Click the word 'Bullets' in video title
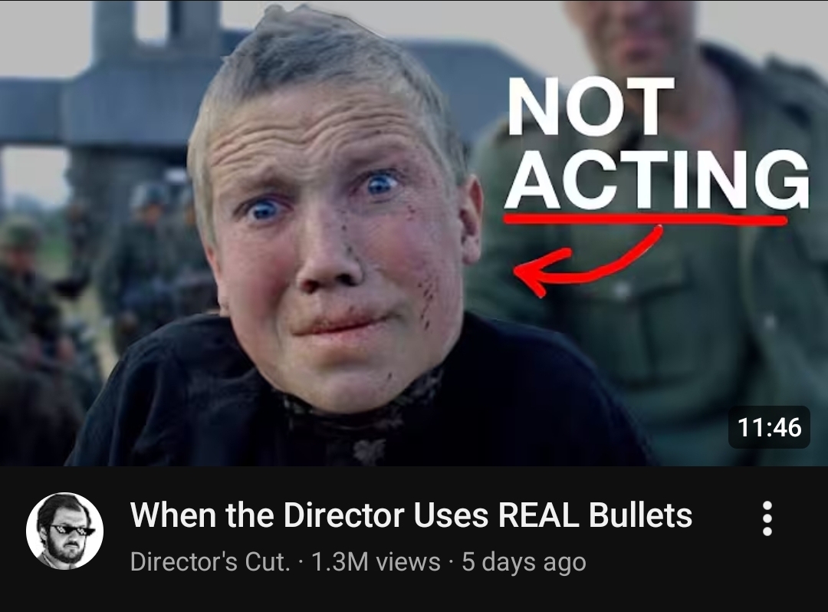 [640, 515]
